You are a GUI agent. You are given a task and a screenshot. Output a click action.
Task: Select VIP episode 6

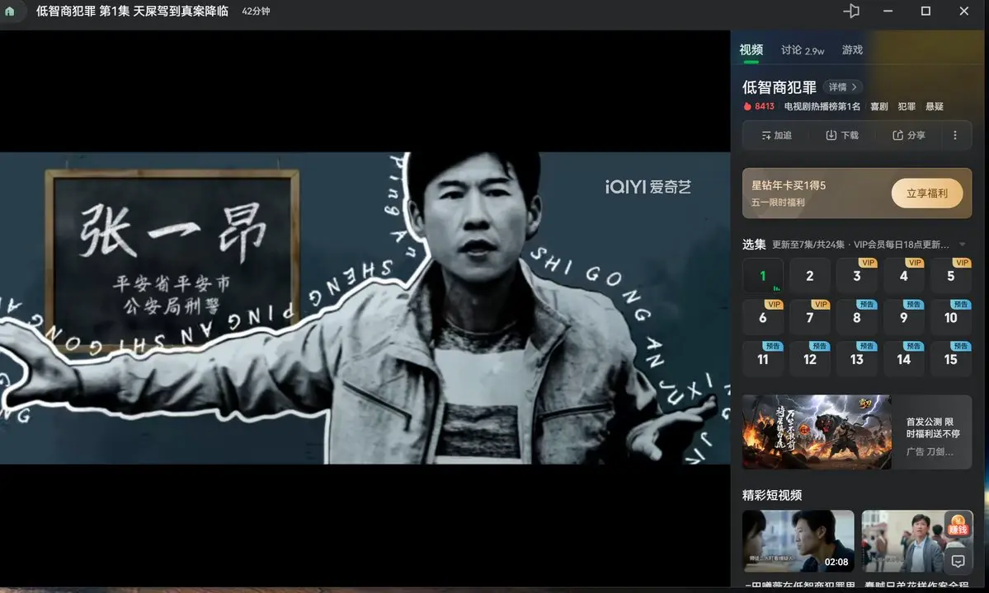pos(762,317)
